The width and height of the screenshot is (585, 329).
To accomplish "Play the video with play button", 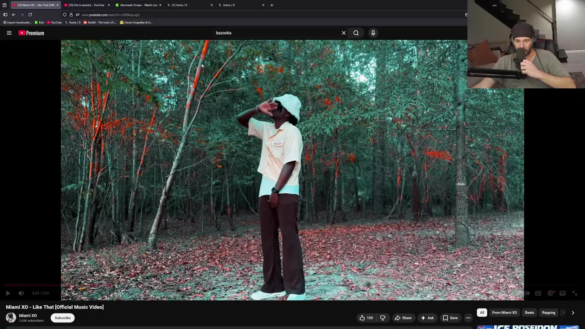I will click(x=8, y=293).
